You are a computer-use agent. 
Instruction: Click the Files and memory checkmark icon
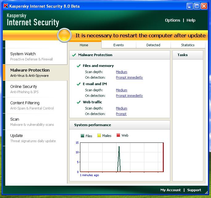(78, 66)
